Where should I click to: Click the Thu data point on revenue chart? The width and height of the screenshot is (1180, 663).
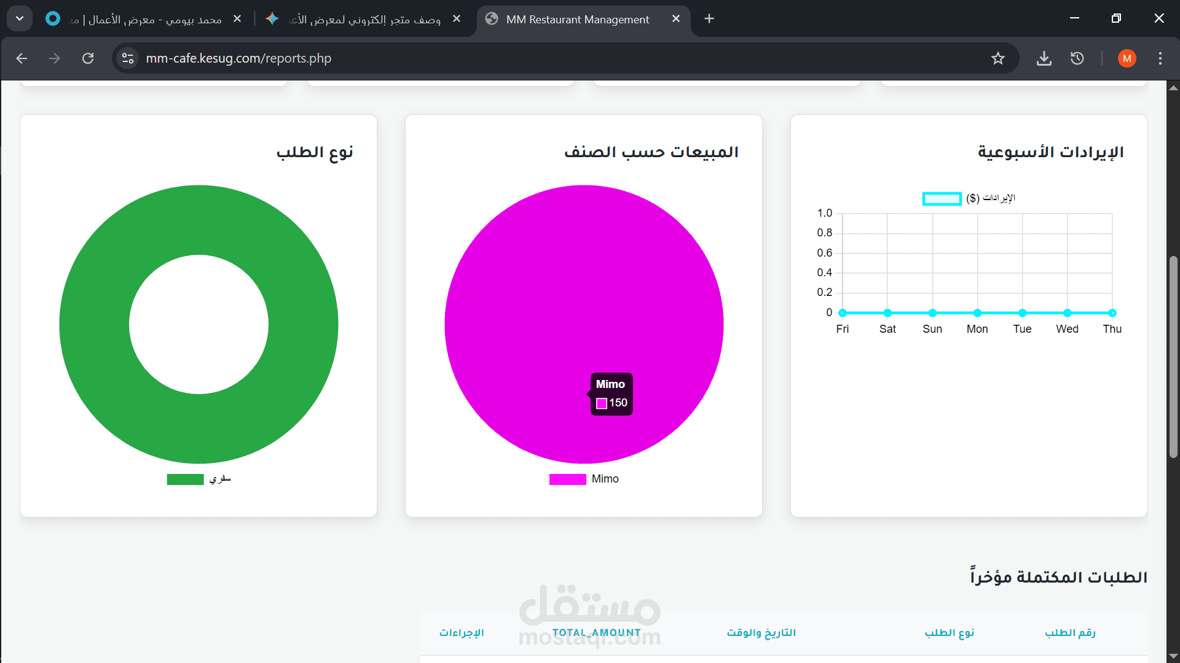click(x=1112, y=313)
